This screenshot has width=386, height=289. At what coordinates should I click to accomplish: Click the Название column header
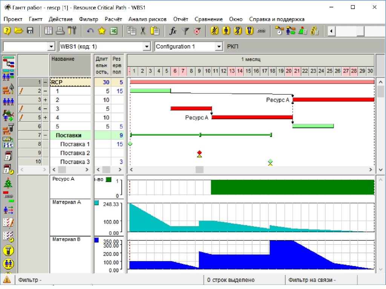click(x=70, y=65)
